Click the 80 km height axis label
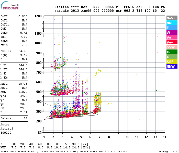 point(40,133)
